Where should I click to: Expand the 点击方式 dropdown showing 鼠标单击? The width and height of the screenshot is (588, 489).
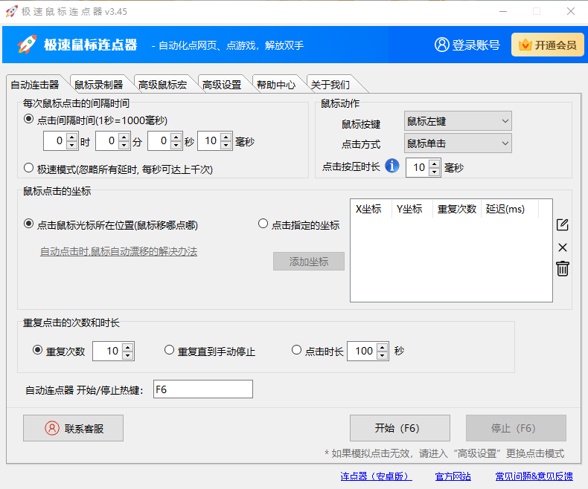458,143
